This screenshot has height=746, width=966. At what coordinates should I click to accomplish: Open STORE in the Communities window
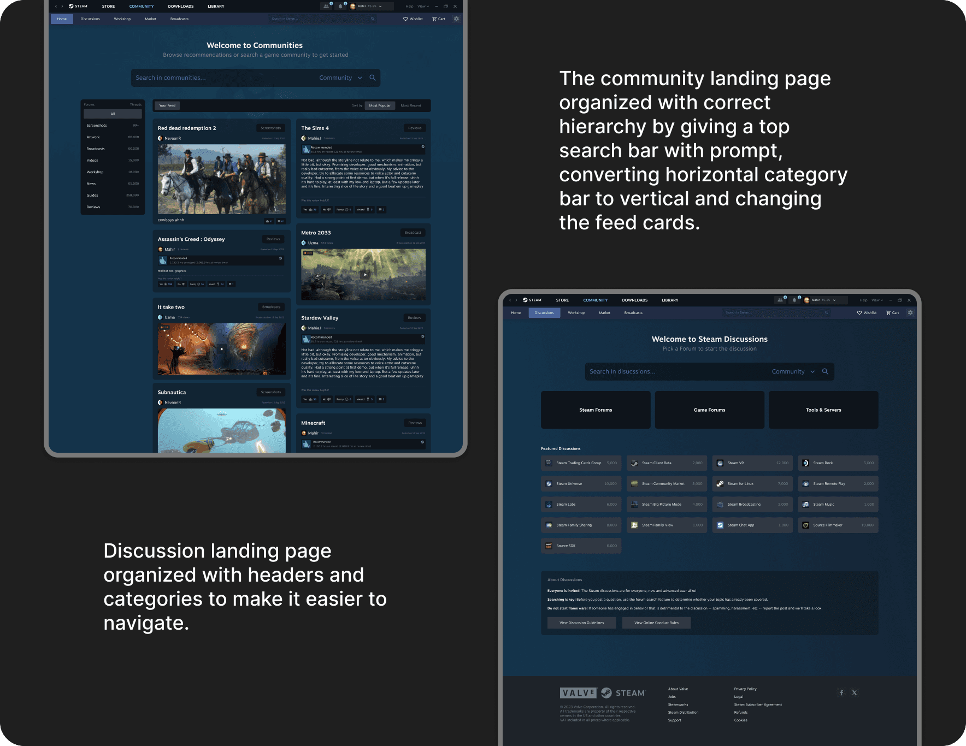pos(109,7)
